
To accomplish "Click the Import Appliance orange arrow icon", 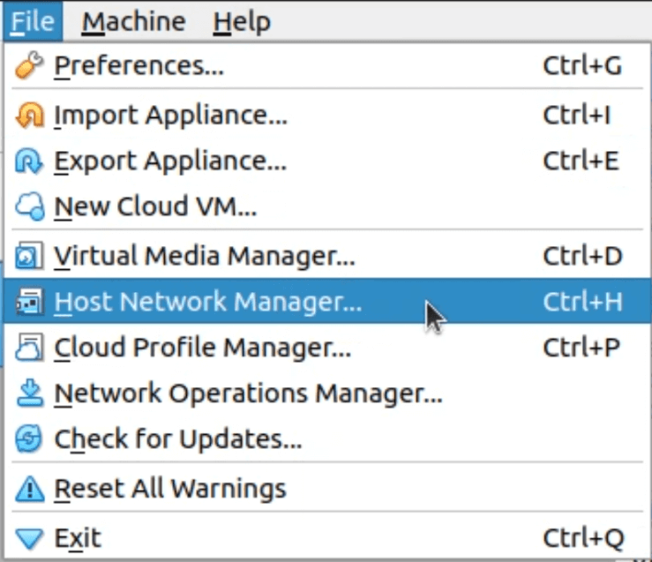I will point(29,115).
